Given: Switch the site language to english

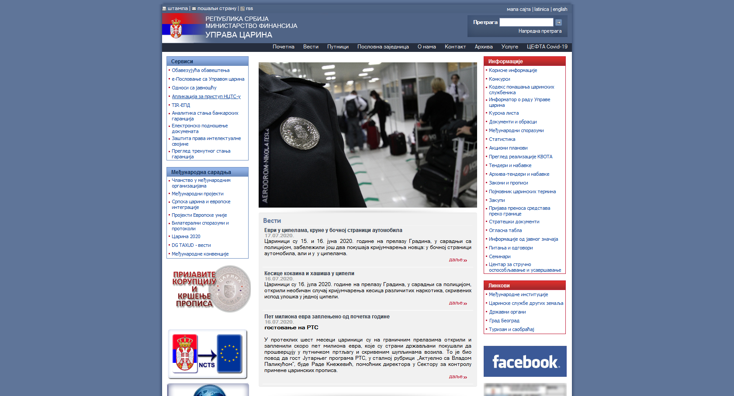Looking at the screenshot, I should click(x=560, y=9).
